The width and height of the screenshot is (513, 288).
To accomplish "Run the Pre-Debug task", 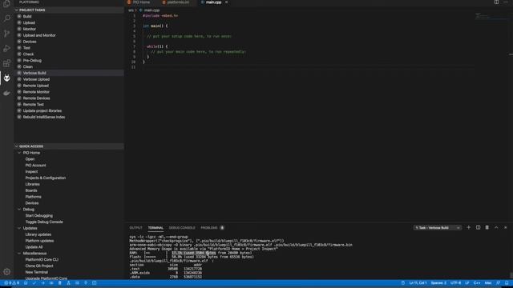I will [32, 61].
